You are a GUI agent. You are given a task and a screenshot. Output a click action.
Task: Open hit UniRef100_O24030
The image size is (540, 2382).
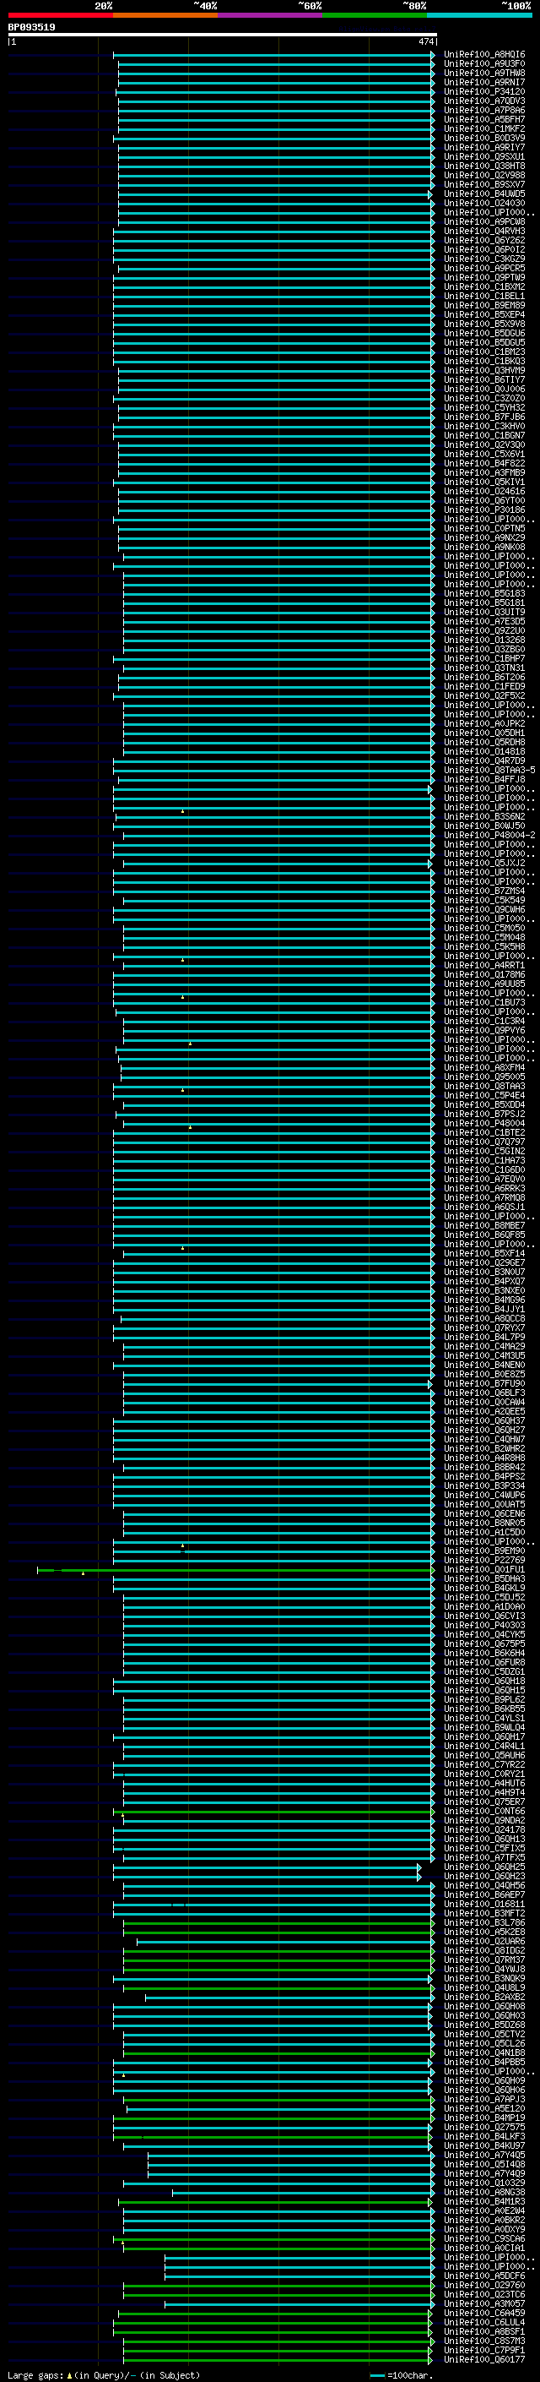point(484,204)
